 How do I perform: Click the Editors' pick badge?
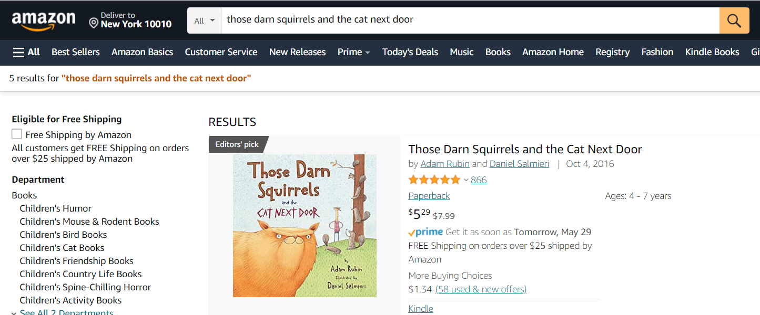[x=237, y=144]
